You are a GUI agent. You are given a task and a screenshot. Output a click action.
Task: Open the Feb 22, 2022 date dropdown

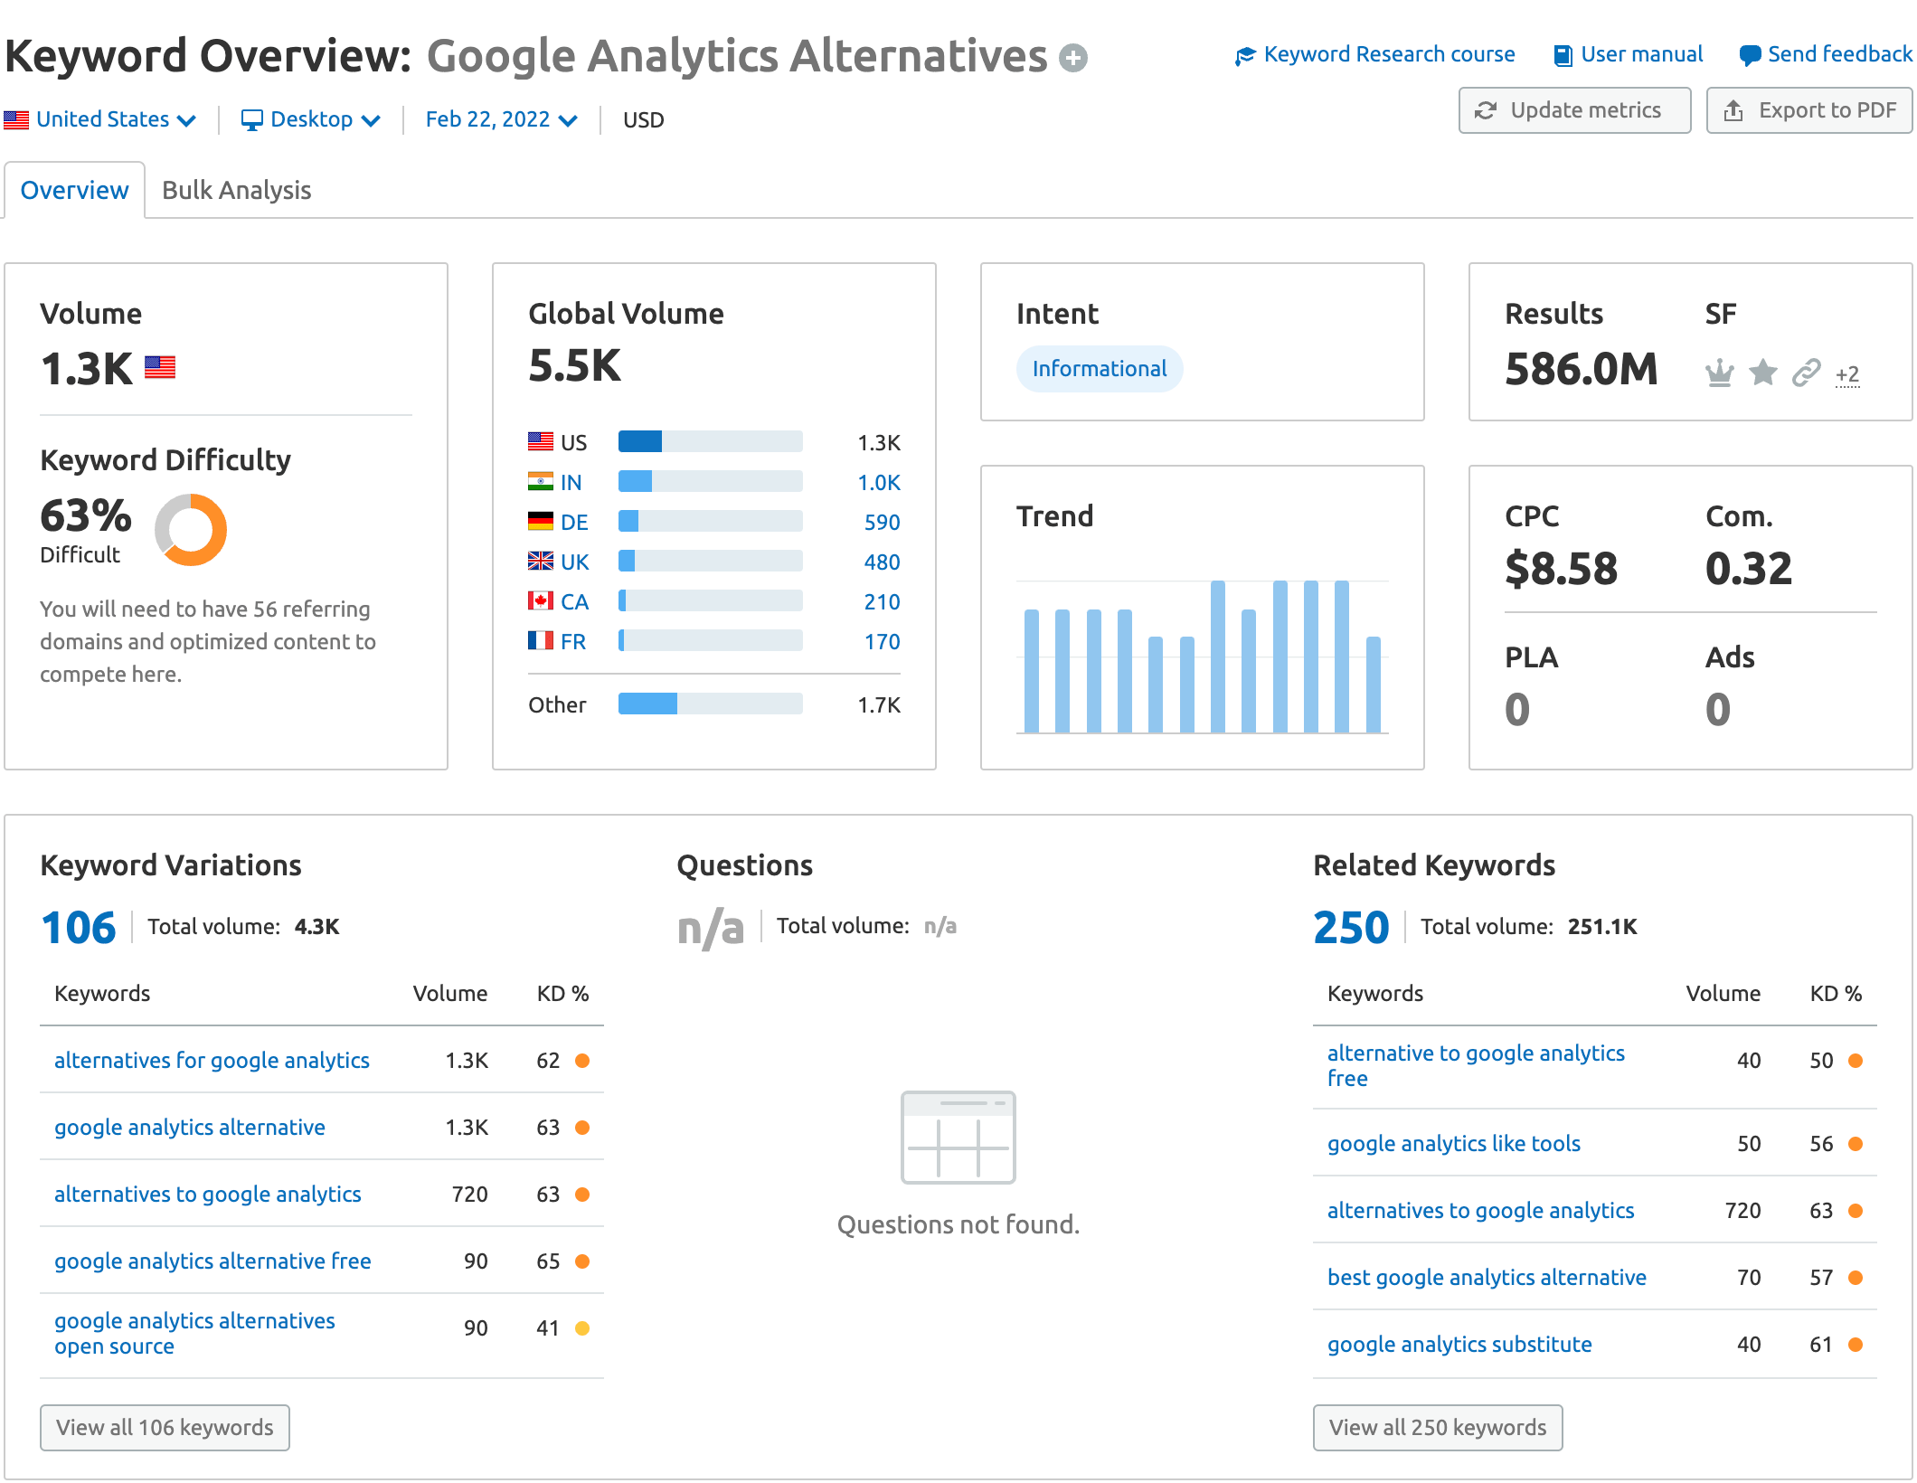(x=502, y=119)
